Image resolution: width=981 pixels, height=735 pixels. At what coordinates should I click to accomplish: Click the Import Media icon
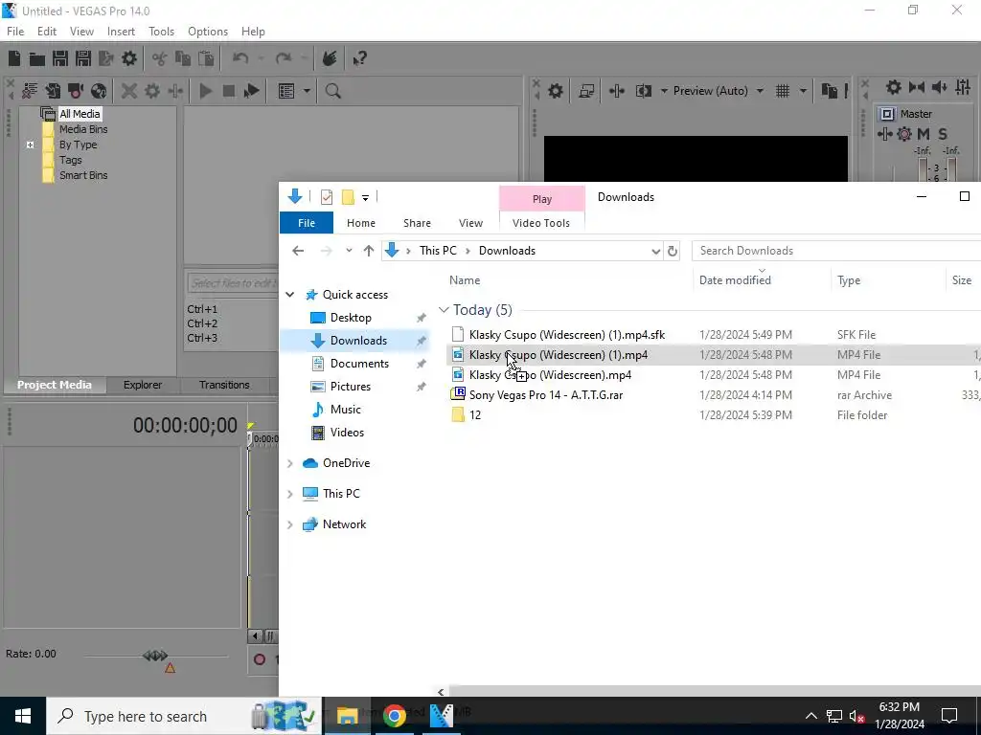(53, 91)
